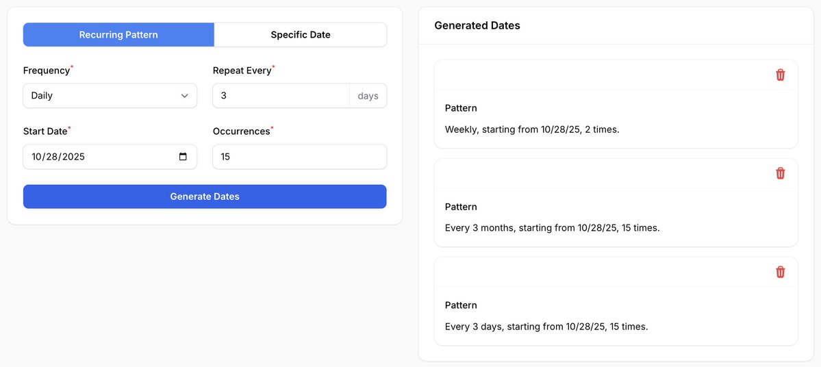Click the Start Date field label
This screenshot has width=821, height=367.
coord(45,131)
